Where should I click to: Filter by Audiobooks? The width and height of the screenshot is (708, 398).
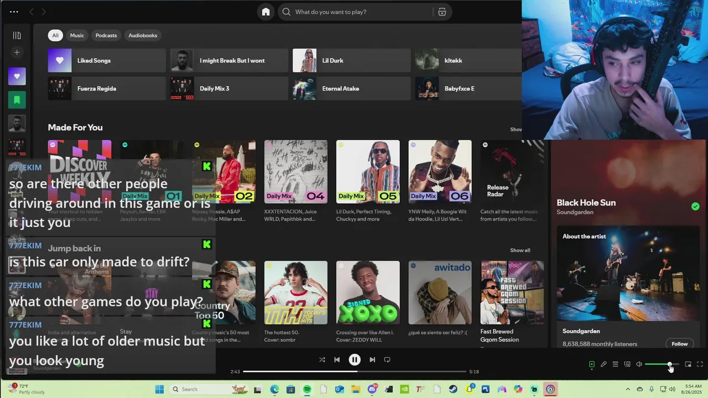143,35
